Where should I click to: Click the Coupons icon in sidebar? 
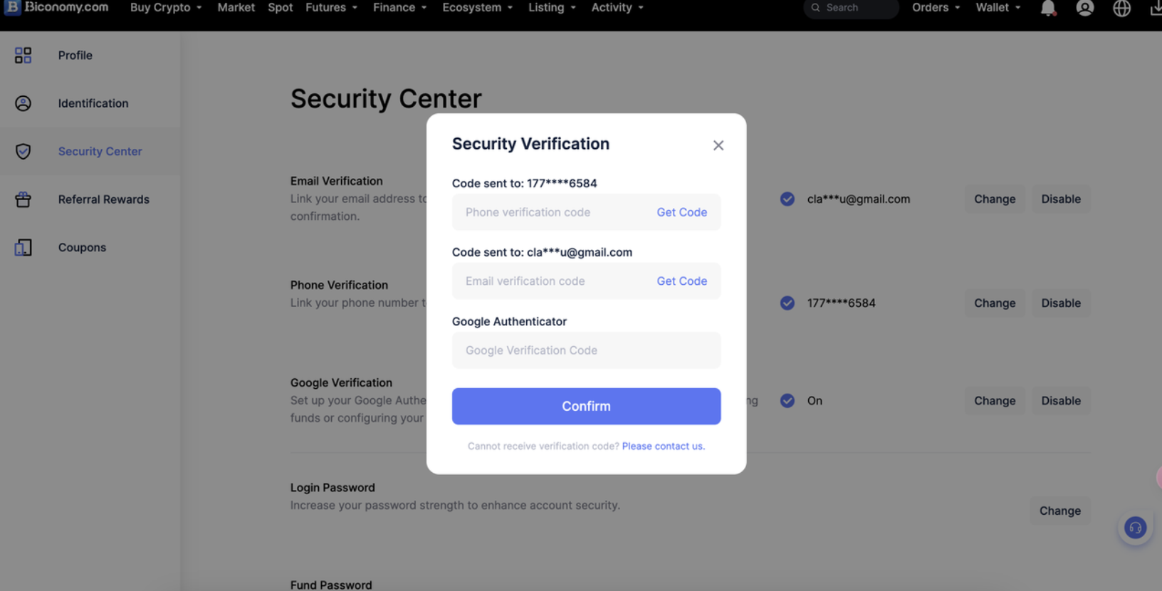coord(23,247)
